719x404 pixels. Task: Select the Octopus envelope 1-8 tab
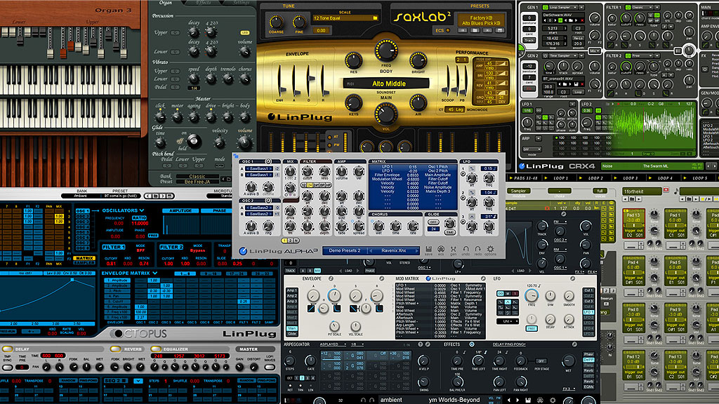pos(186,273)
